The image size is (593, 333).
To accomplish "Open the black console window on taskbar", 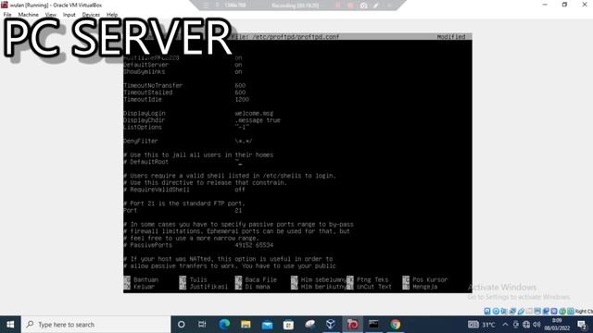I will click(x=373, y=325).
